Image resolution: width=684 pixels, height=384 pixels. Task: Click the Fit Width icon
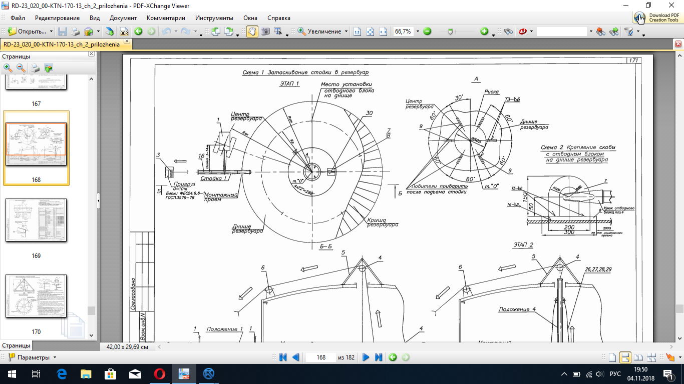pos(384,31)
